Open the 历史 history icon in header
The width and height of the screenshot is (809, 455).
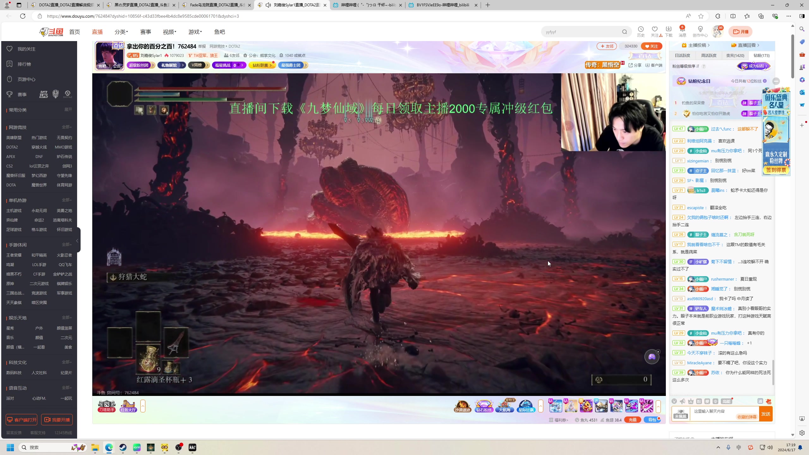click(x=641, y=29)
